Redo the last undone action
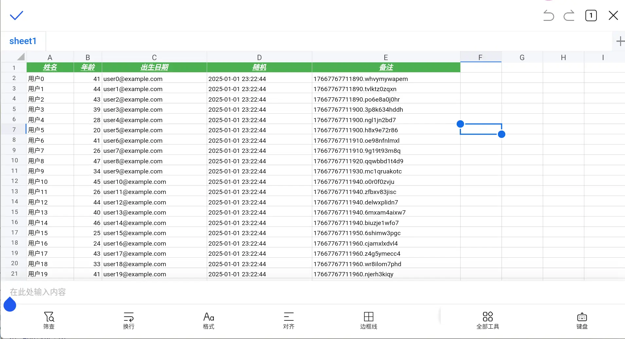 pos(569,15)
